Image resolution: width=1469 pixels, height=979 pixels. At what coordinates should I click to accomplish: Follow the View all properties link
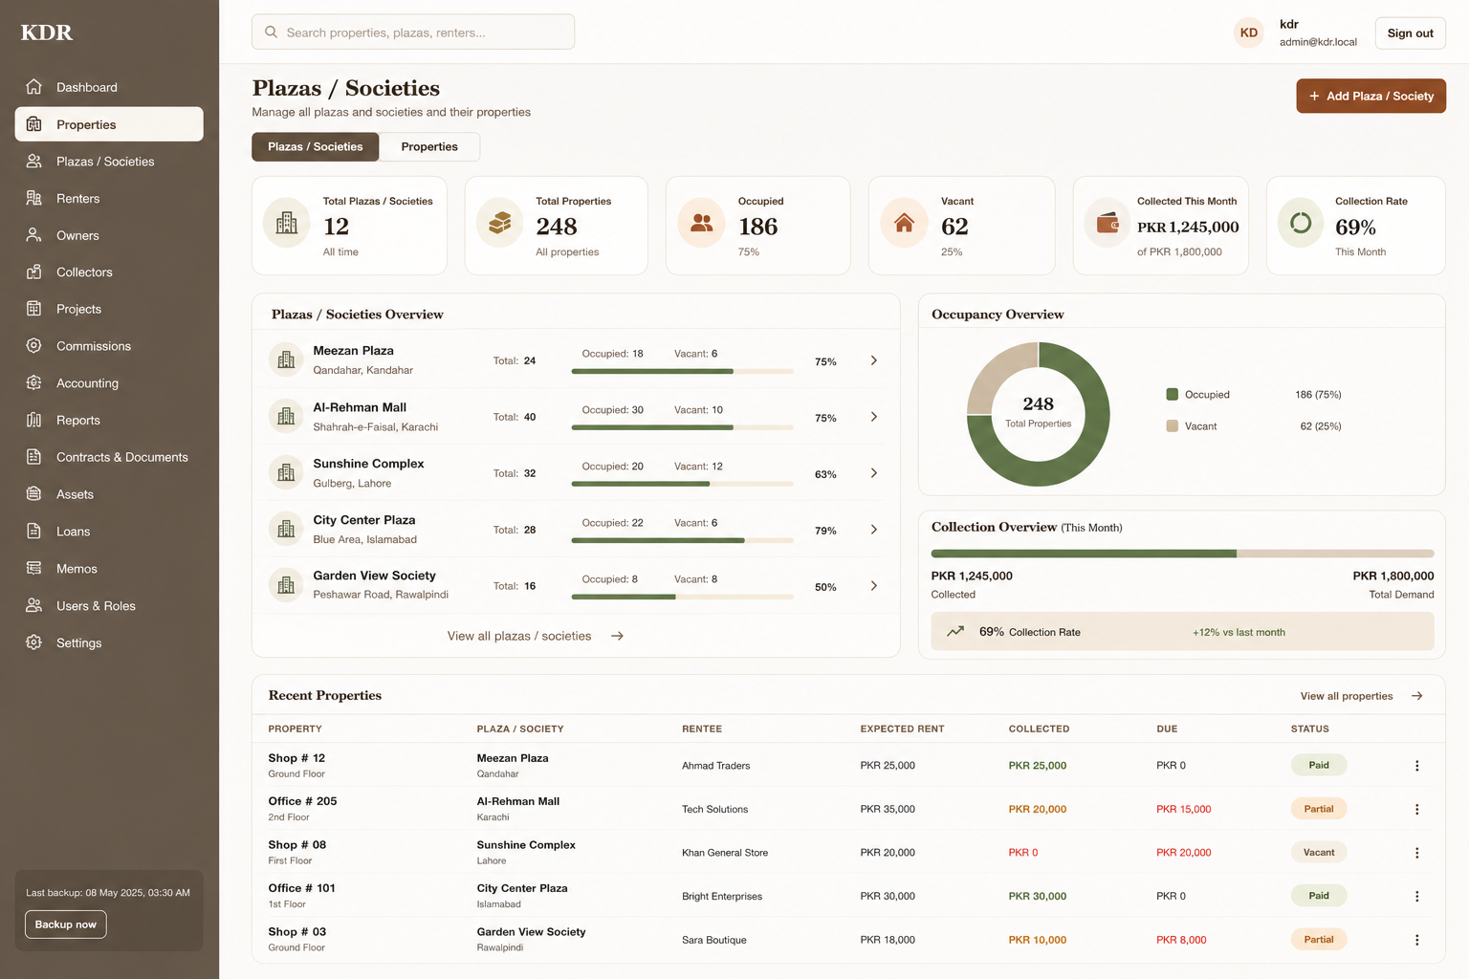pyautogui.click(x=1362, y=696)
